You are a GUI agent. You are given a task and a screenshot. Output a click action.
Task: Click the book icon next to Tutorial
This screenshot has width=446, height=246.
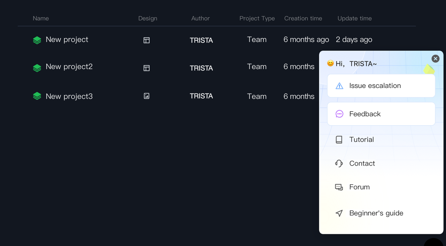click(339, 140)
